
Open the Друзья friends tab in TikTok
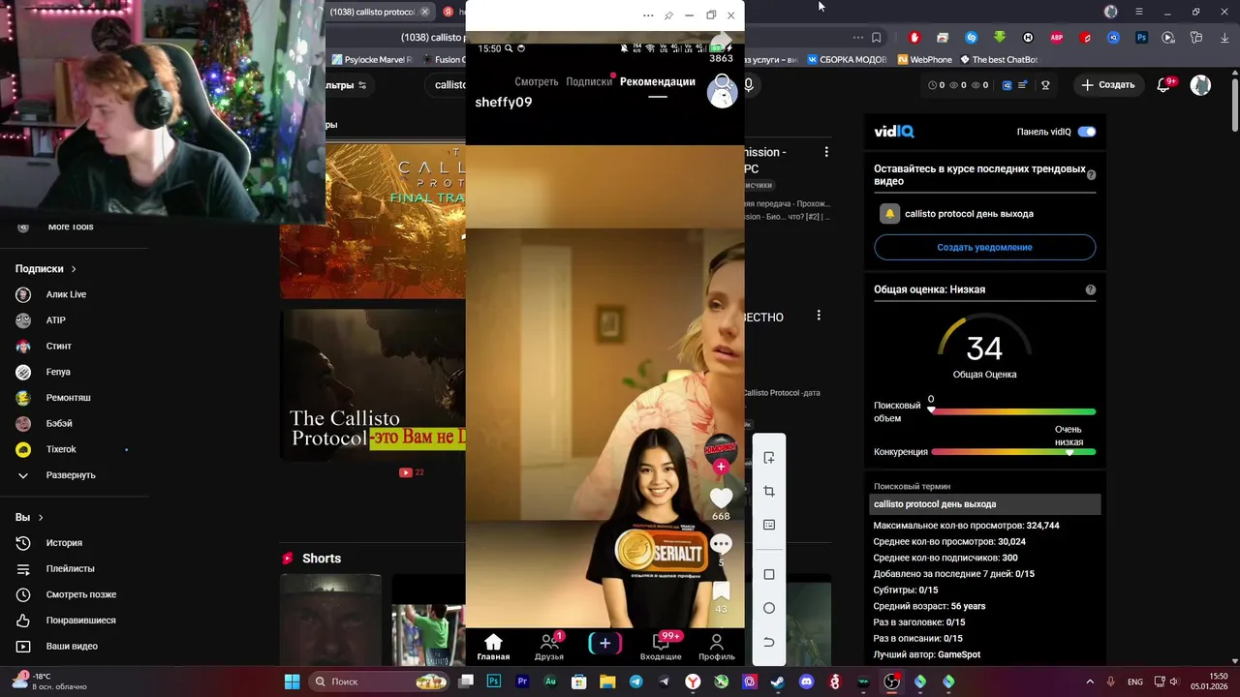[549, 647]
